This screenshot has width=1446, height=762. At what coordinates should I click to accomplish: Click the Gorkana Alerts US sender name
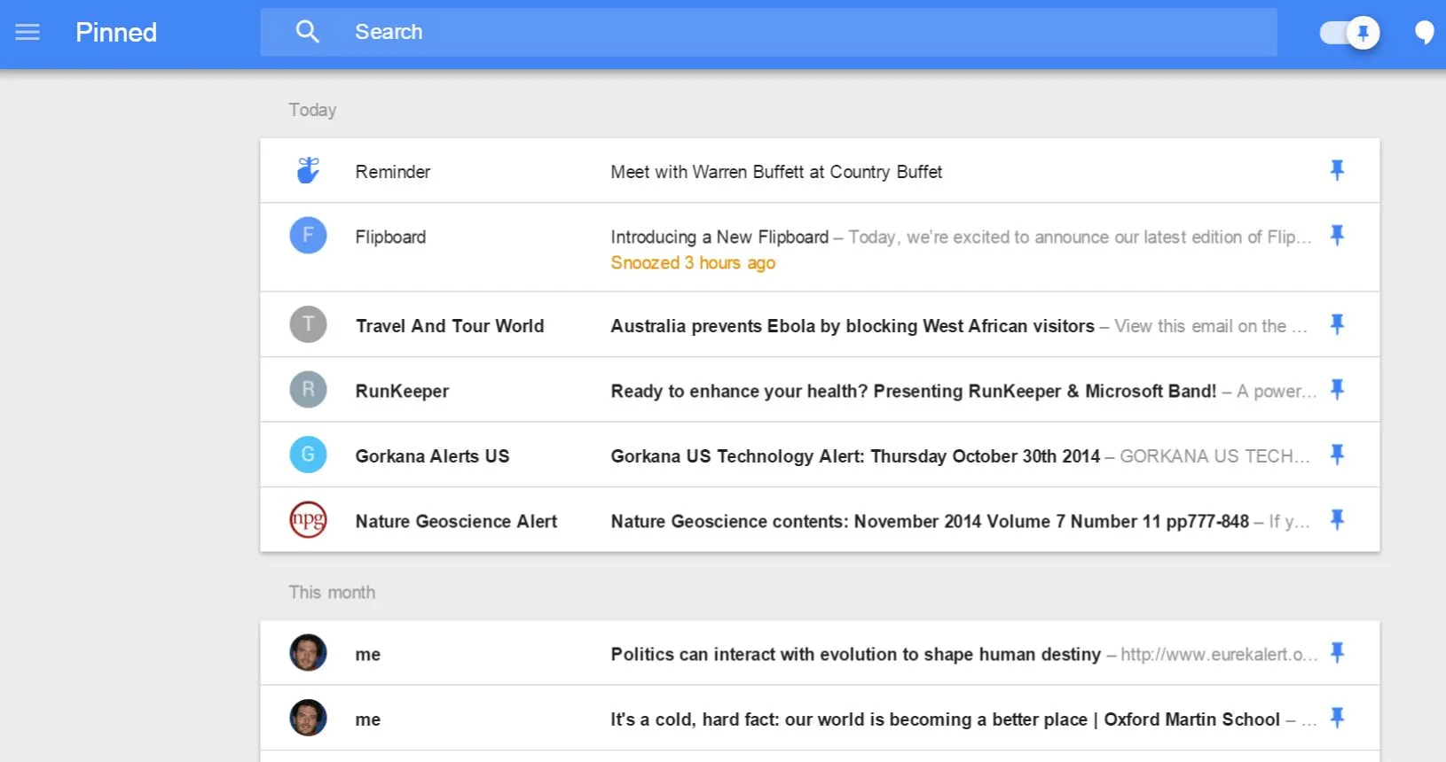432,456
